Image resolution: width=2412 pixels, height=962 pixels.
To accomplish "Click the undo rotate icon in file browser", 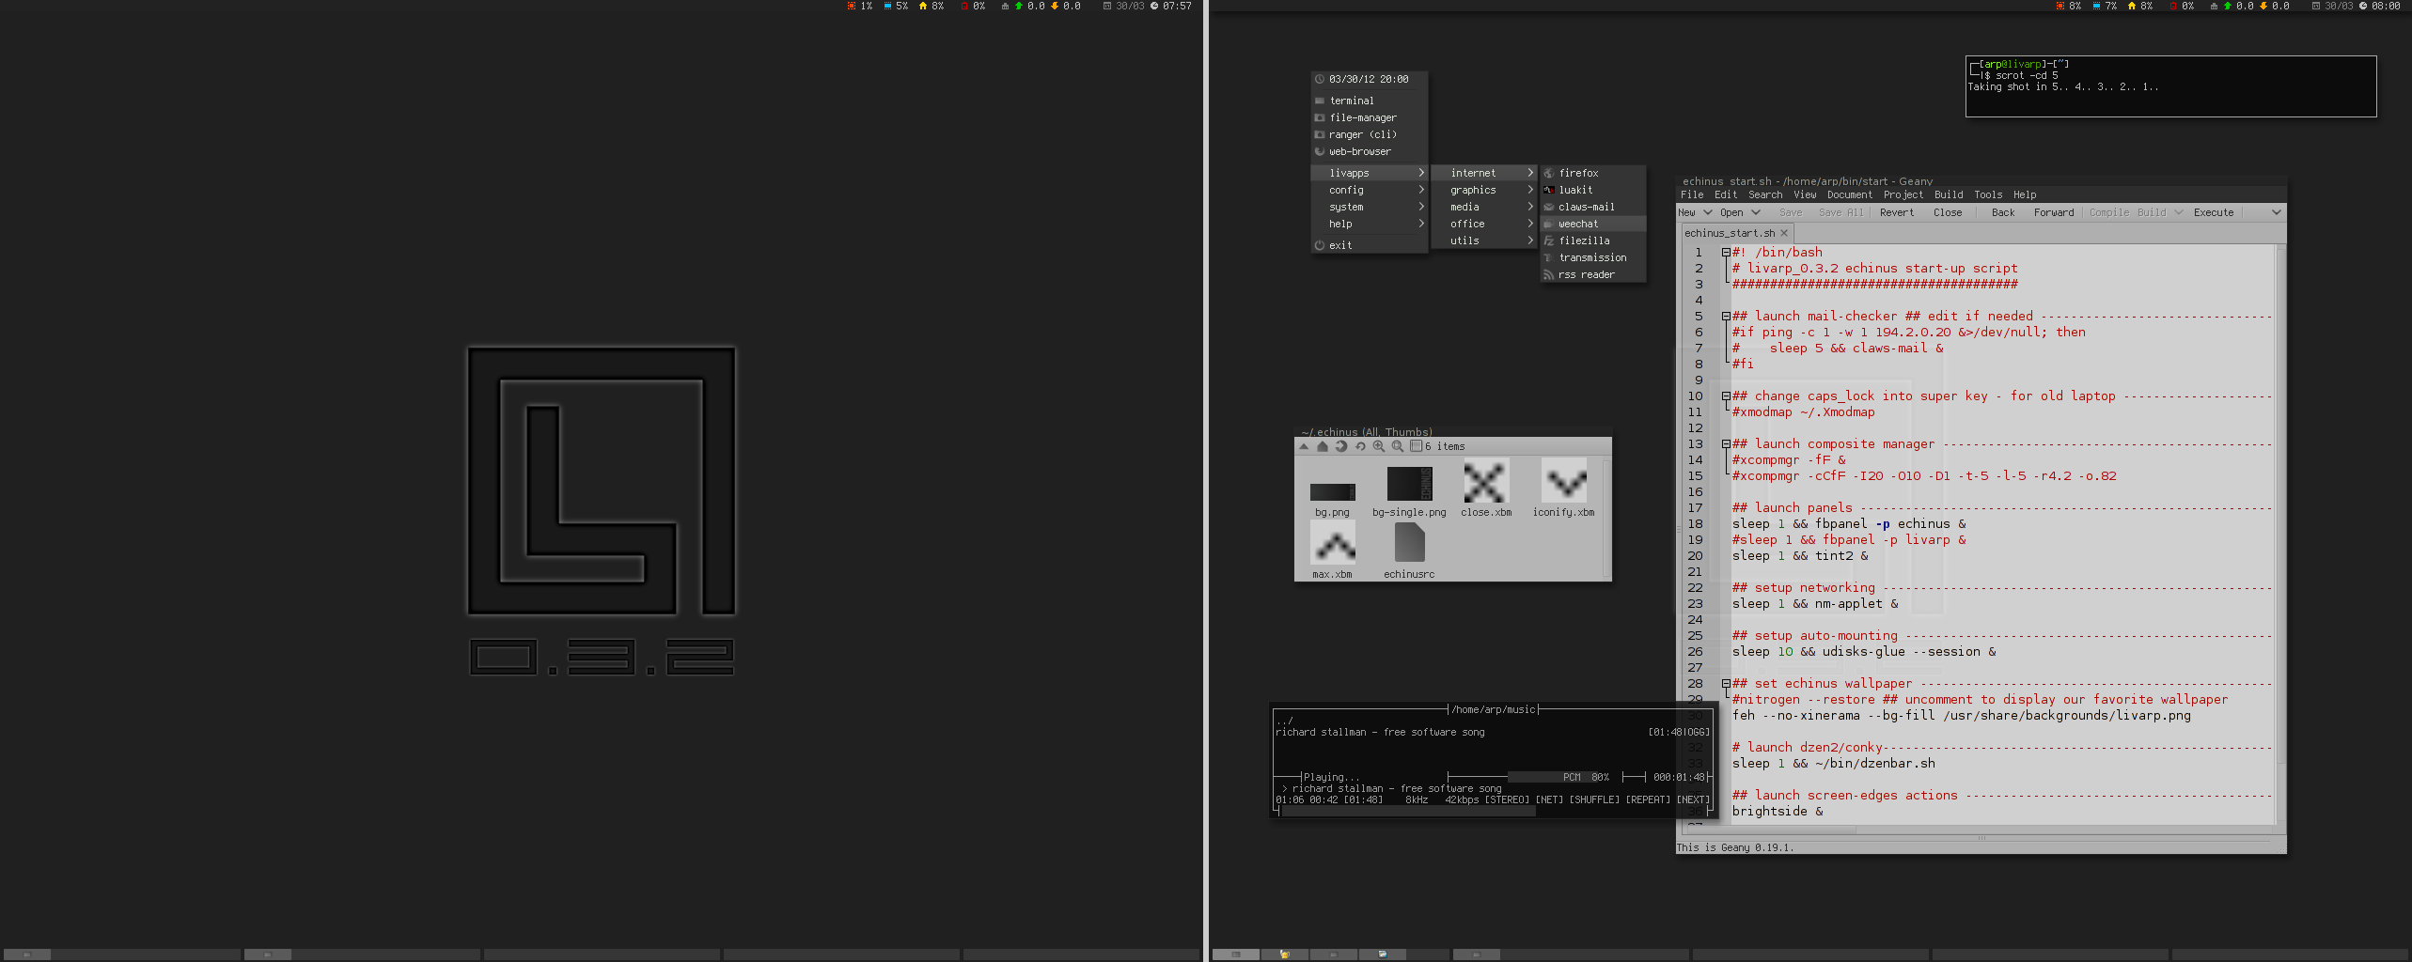I will point(1360,446).
